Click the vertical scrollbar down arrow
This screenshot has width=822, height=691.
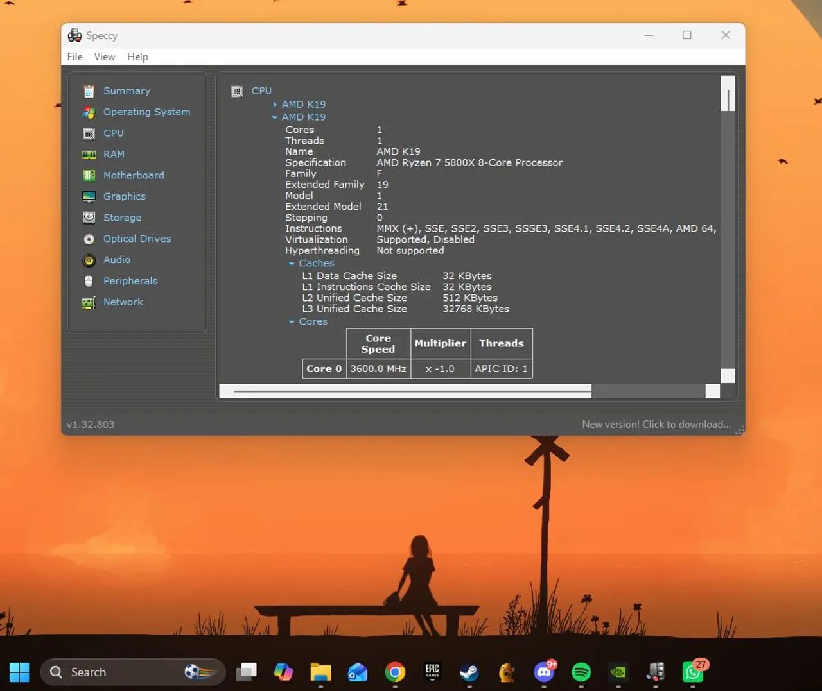728,376
